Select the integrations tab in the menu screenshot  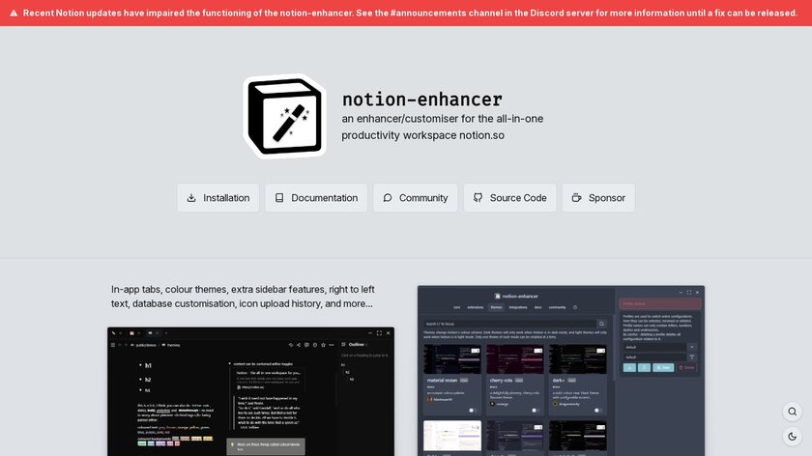point(518,307)
